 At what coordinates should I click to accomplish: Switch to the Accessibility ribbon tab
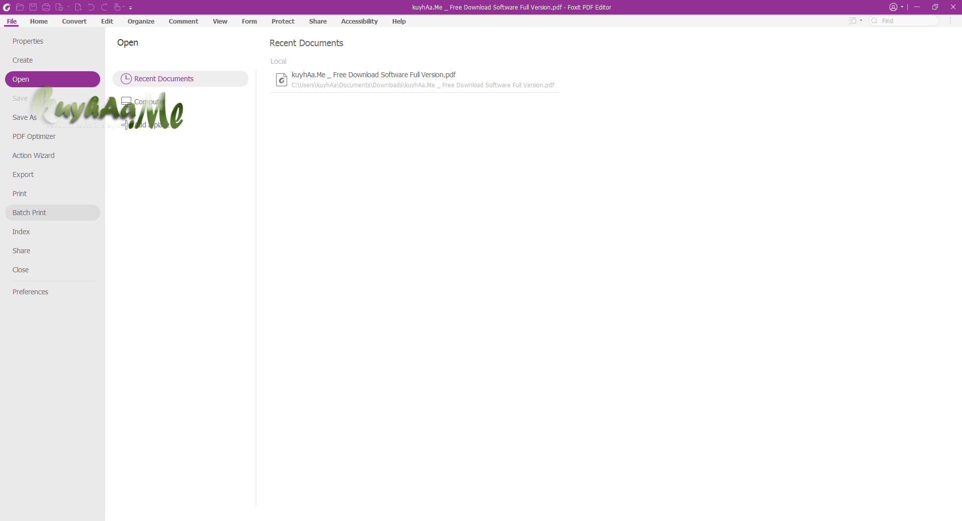pos(359,21)
